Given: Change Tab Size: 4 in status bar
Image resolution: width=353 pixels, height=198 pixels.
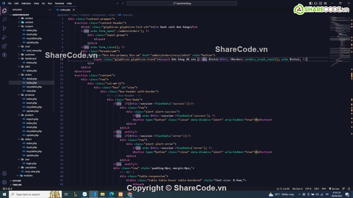Looking at the screenshot, I should (297, 189).
